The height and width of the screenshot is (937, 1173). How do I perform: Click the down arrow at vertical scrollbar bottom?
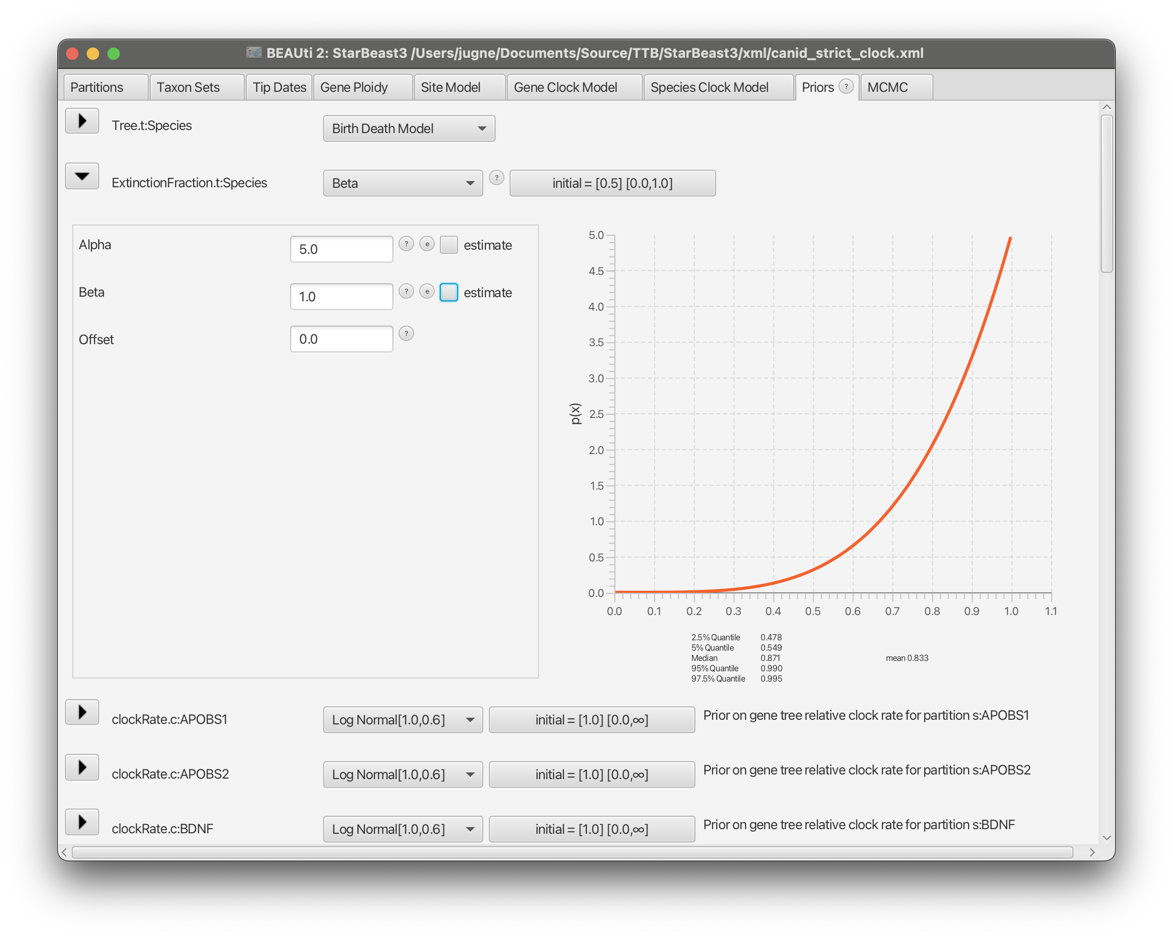pos(1106,837)
